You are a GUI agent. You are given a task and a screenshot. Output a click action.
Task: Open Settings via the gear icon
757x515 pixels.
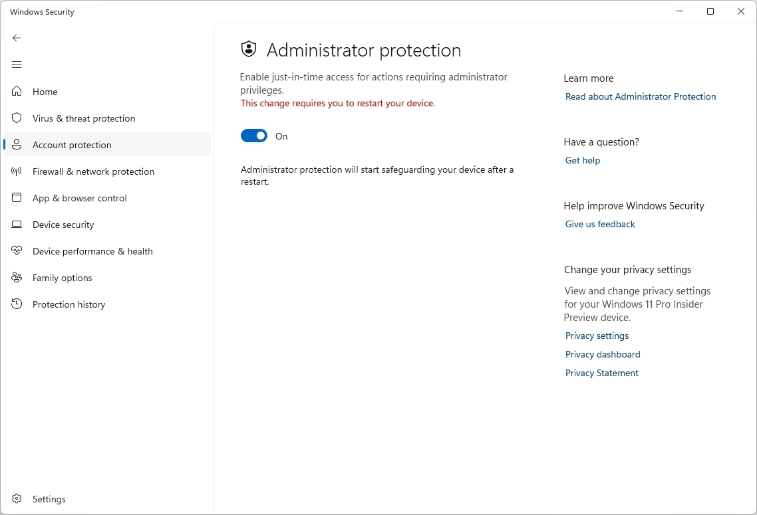(x=17, y=499)
